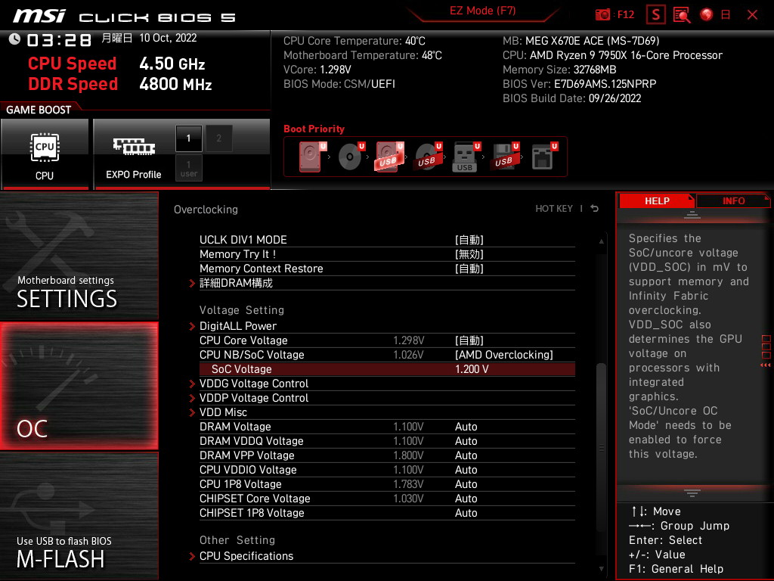The image size is (774, 581).
Task: Select EXPO profile 1
Action: click(x=188, y=138)
